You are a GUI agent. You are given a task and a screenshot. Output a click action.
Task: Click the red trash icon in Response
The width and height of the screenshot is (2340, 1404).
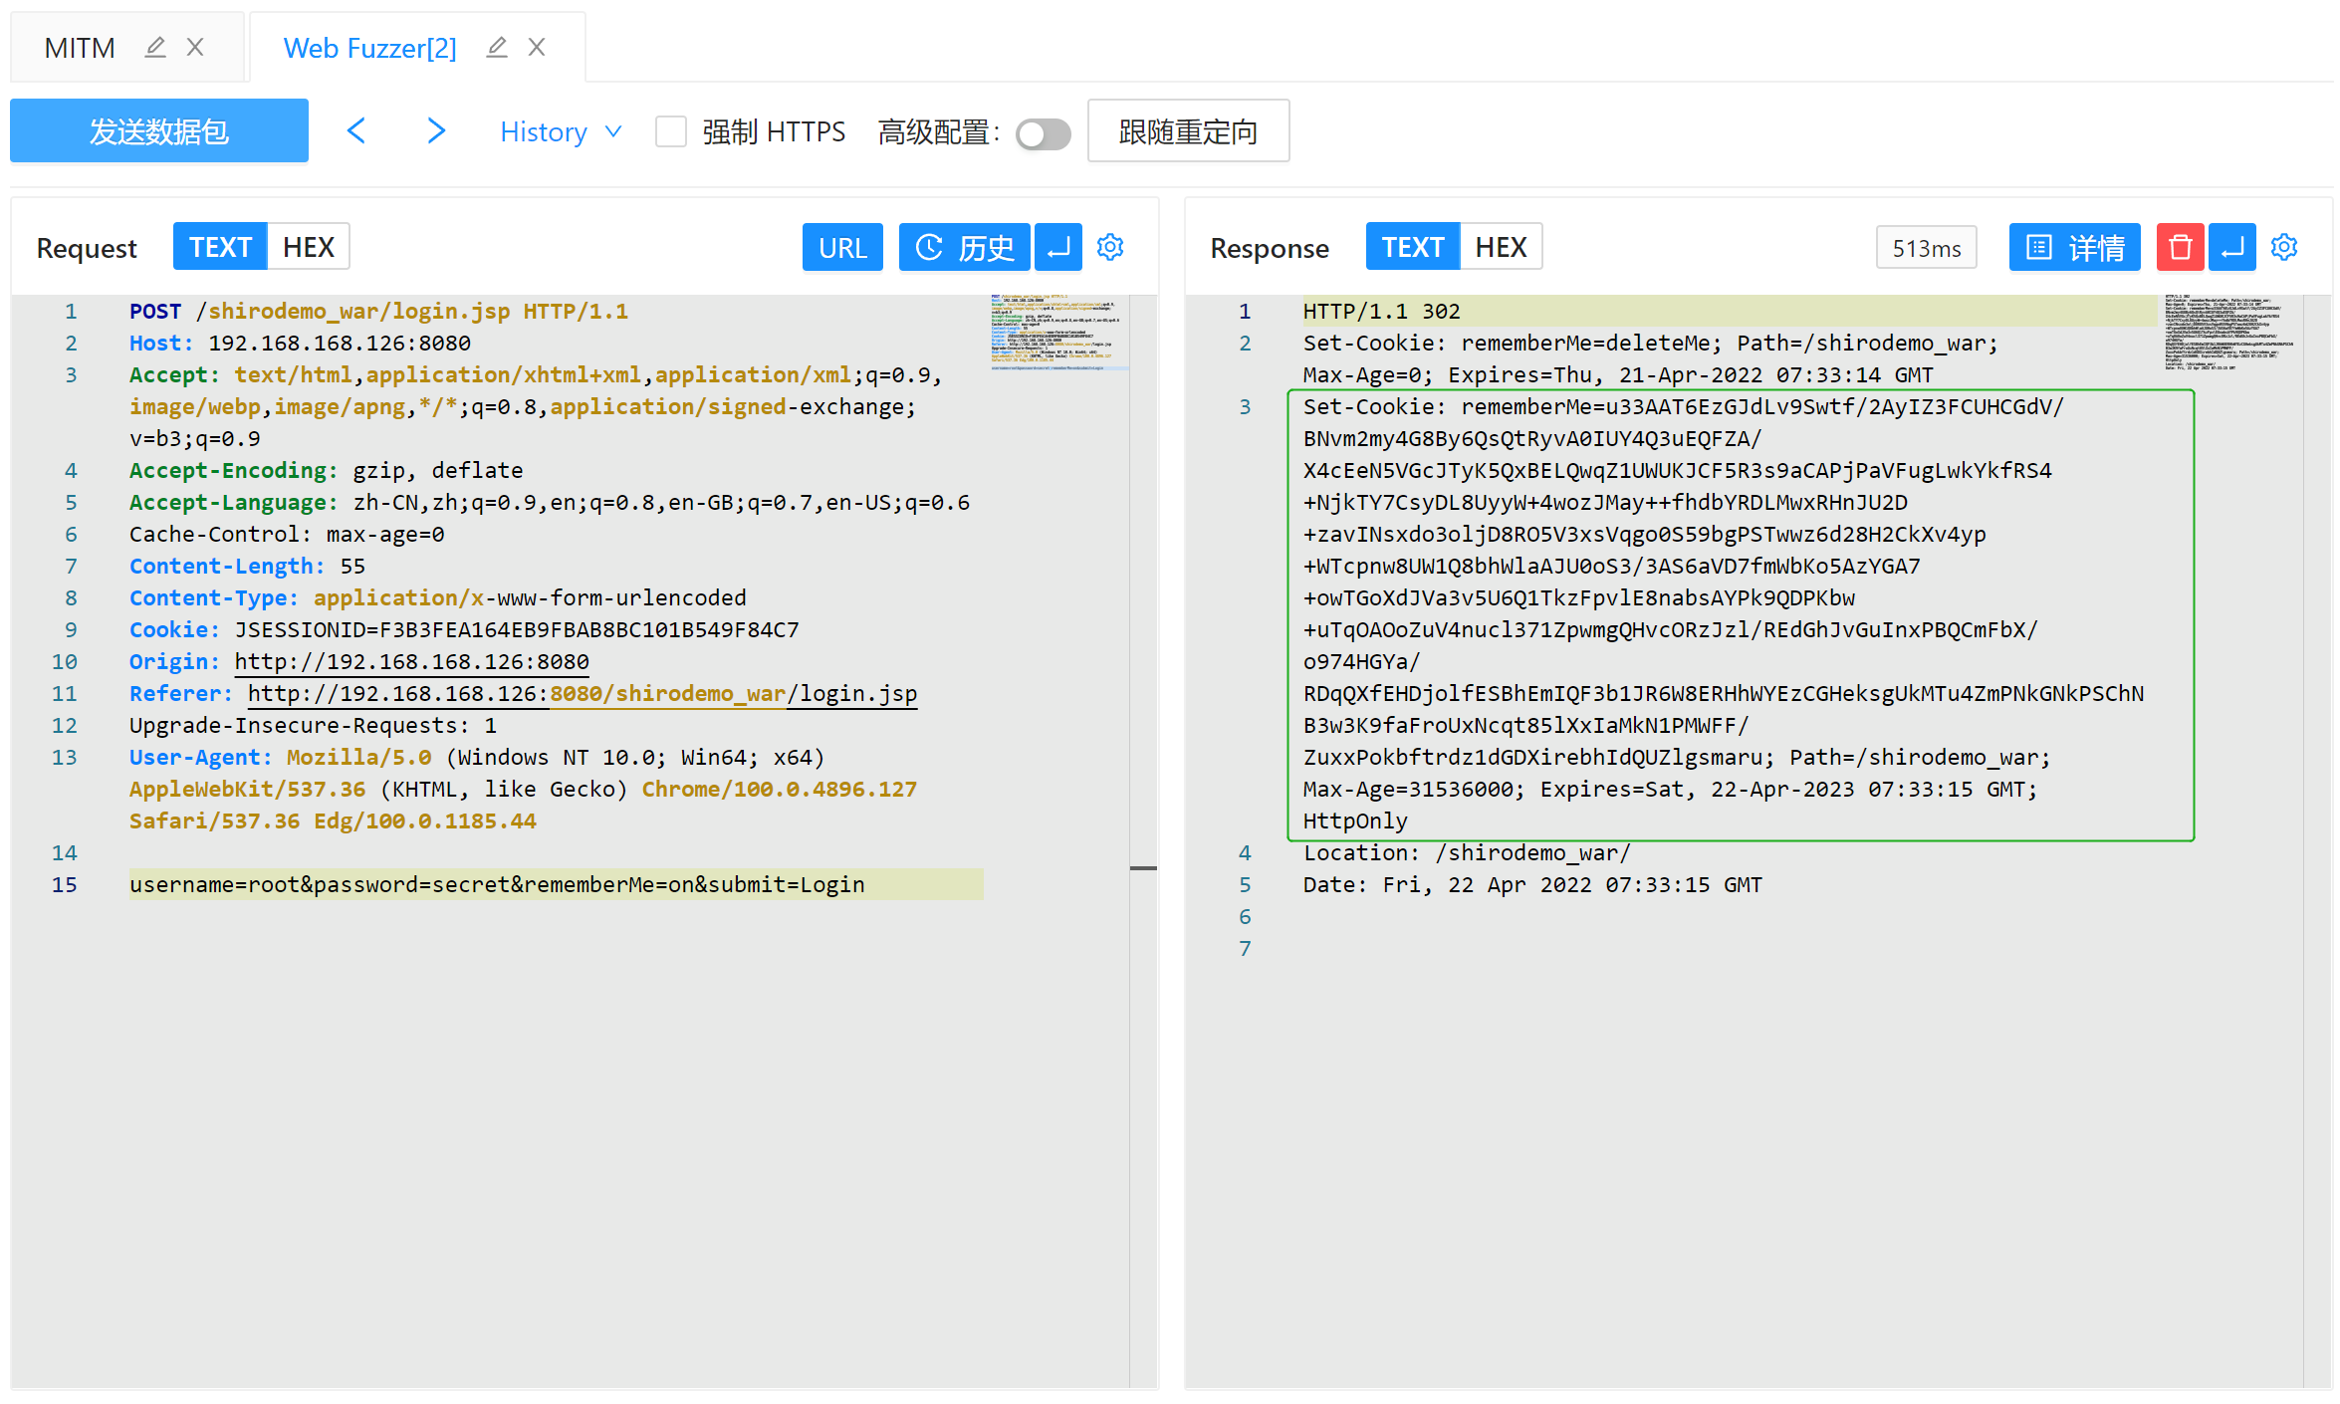pos(2180,247)
